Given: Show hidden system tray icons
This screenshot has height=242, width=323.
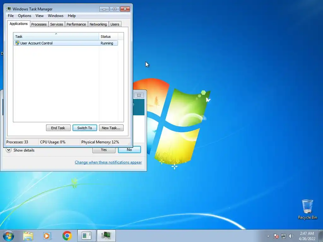Looking at the screenshot, I should point(268,236).
